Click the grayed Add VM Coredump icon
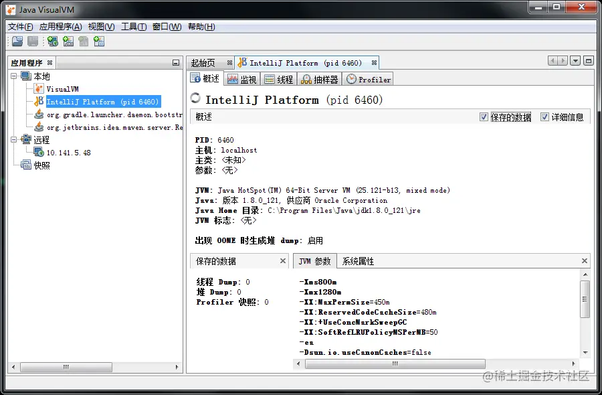Screen dimensions: 602x395 84,41
